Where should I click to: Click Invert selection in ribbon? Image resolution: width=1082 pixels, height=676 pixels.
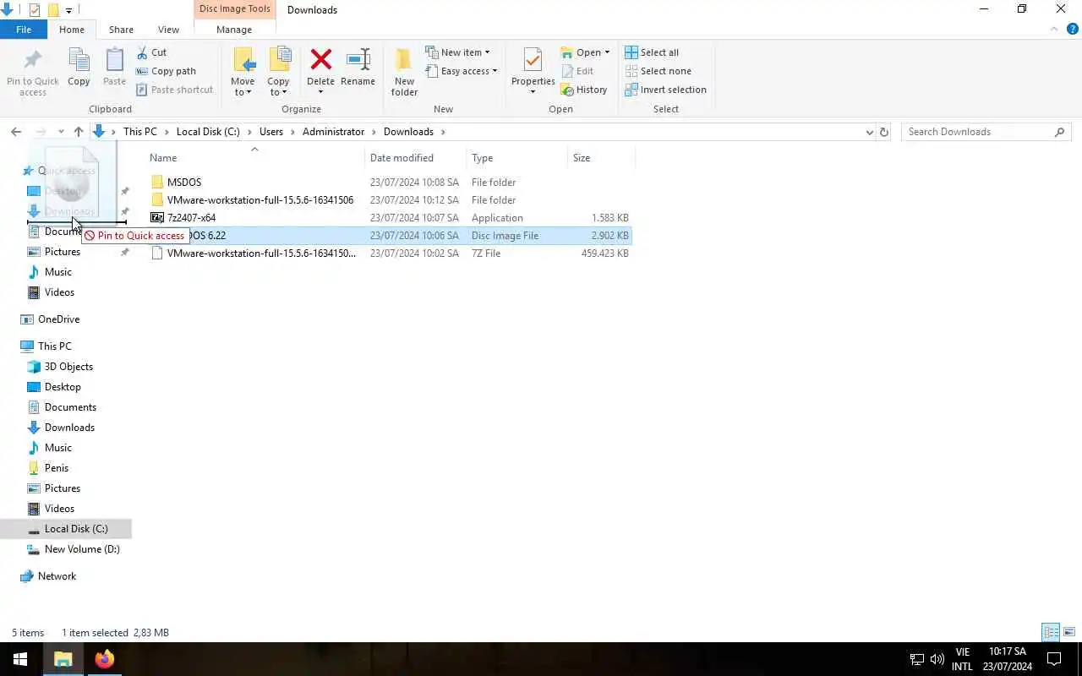pos(665,90)
